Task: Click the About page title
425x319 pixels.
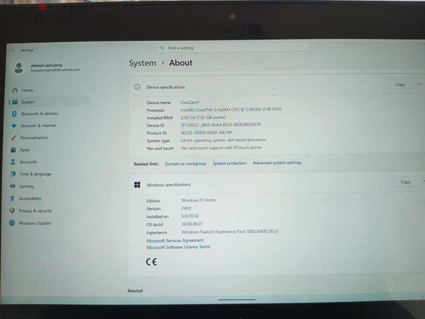Action: tap(181, 63)
